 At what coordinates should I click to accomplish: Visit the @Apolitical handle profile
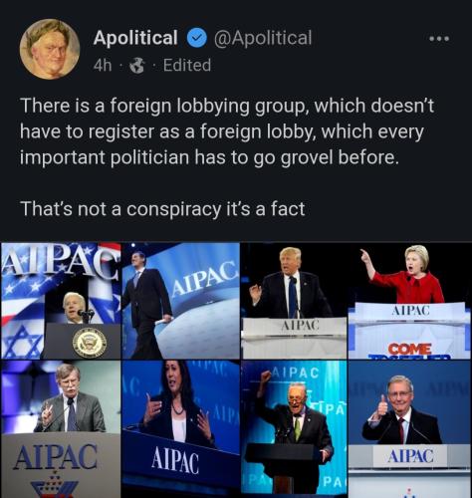coord(263,38)
